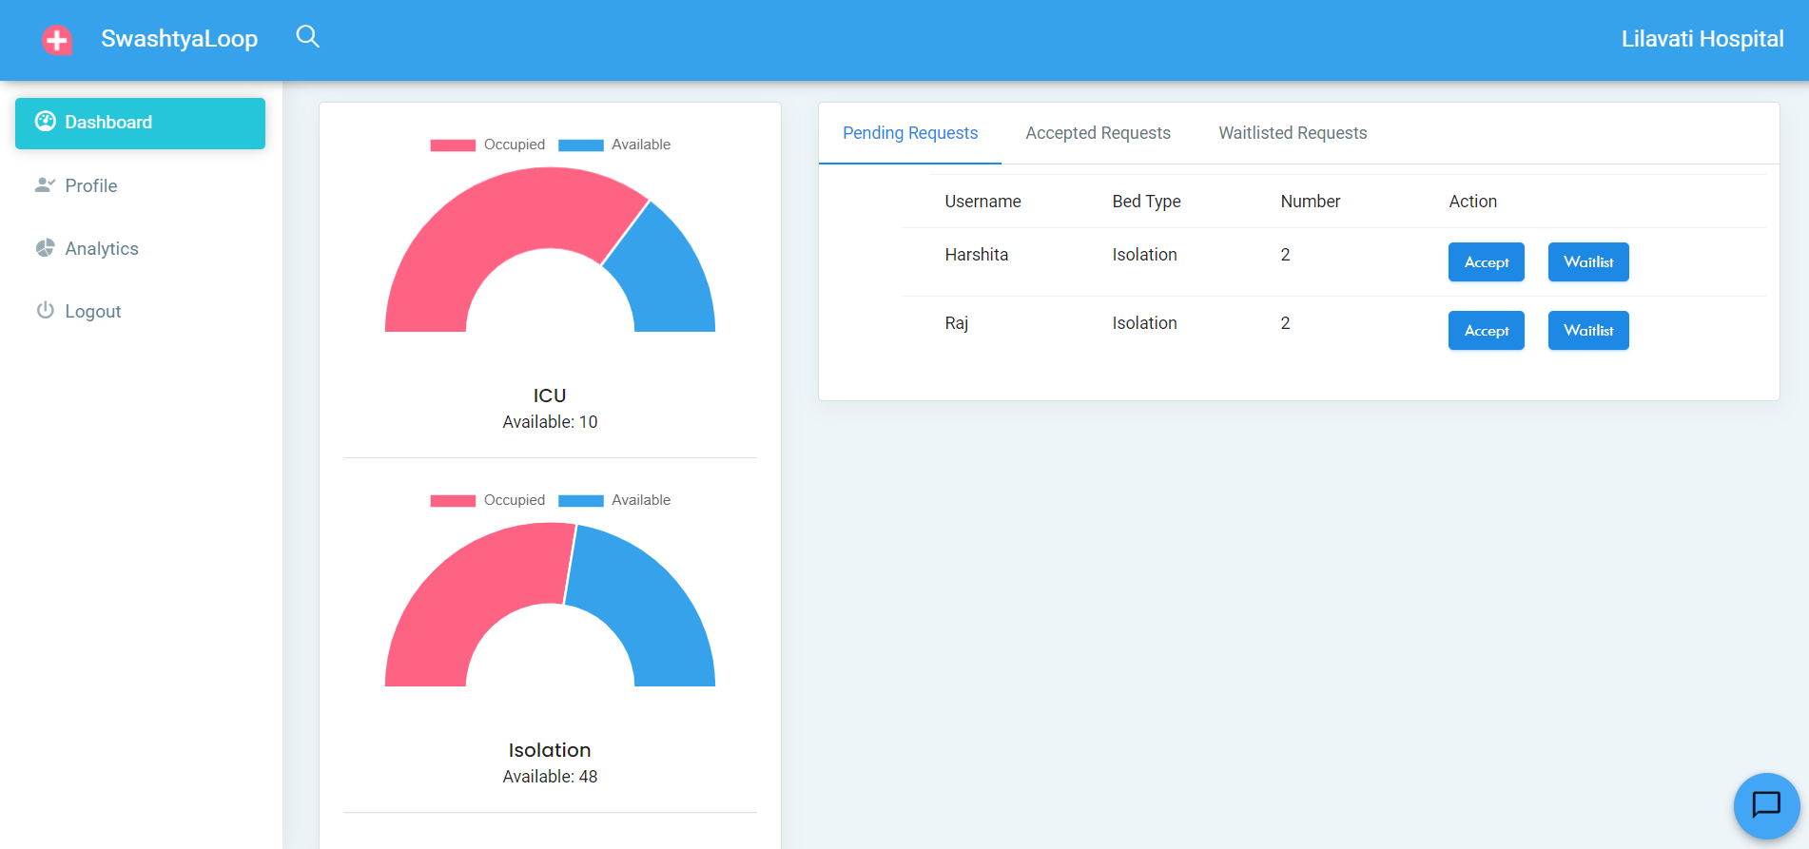Image resolution: width=1809 pixels, height=849 pixels.
Task: Click the Username column header
Action: 982,202
